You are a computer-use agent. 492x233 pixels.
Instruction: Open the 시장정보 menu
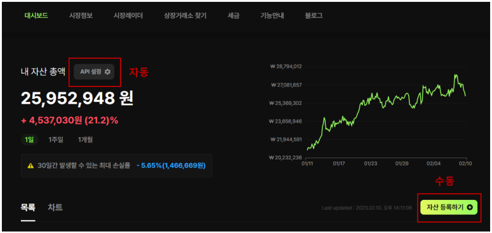pos(81,16)
